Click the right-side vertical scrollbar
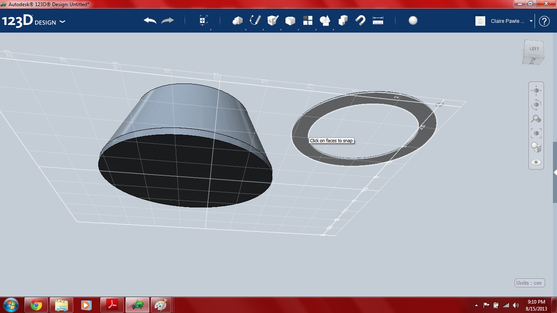 click(555, 172)
